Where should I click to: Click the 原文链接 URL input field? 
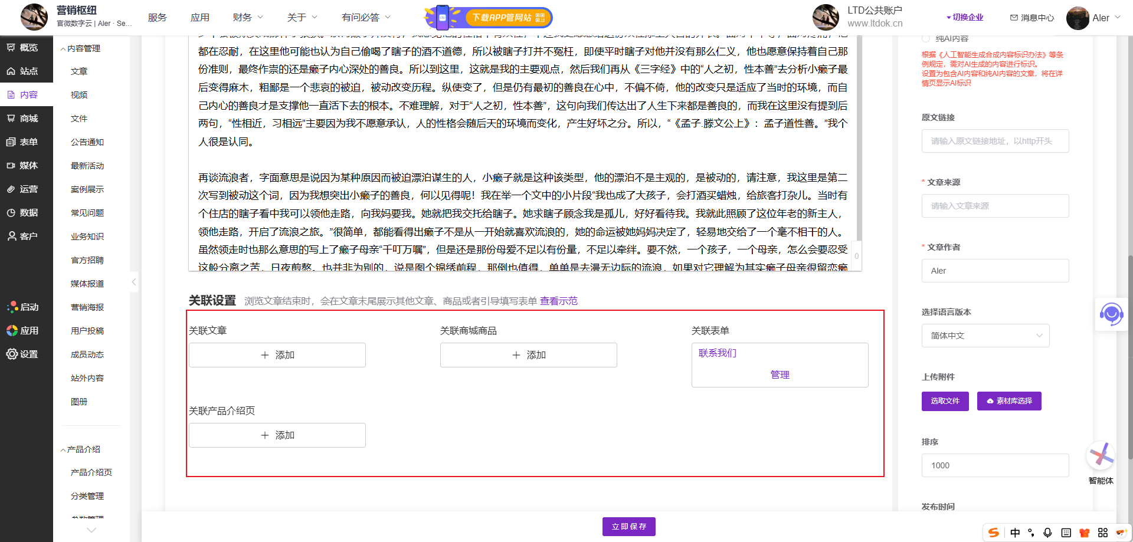pyautogui.click(x=995, y=141)
